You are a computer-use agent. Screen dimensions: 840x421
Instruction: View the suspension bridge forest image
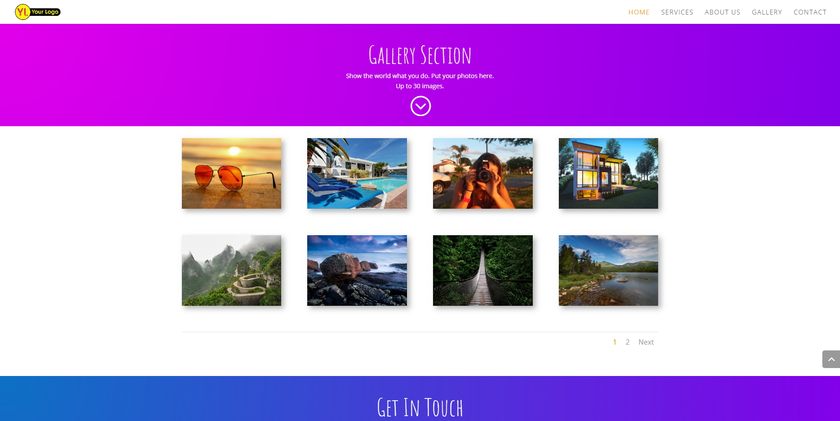point(482,271)
